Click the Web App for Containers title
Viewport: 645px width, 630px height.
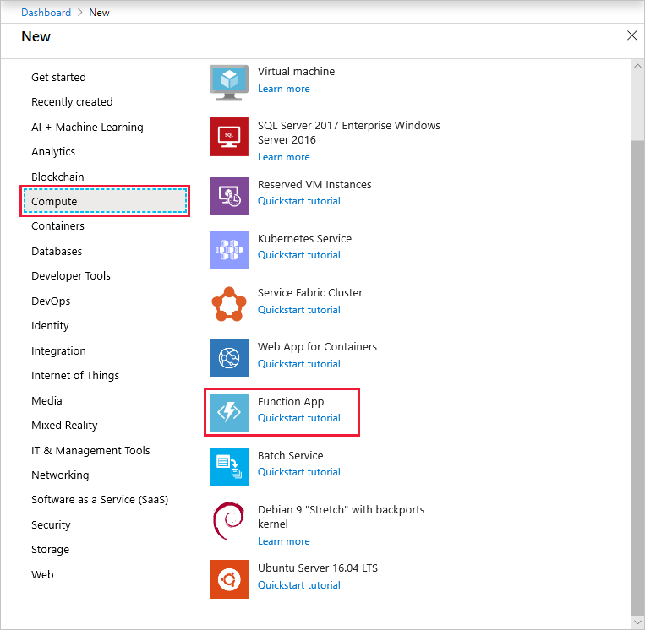click(317, 347)
